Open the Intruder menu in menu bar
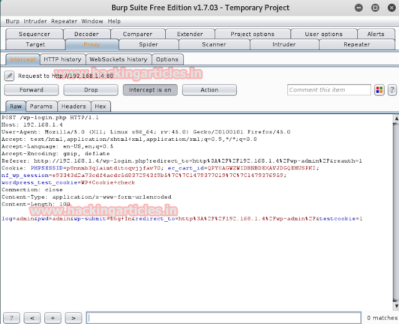Screen dimensions: 399x324 35,21
